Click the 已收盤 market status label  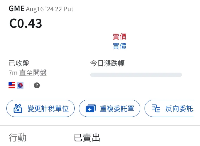point(19,63)
